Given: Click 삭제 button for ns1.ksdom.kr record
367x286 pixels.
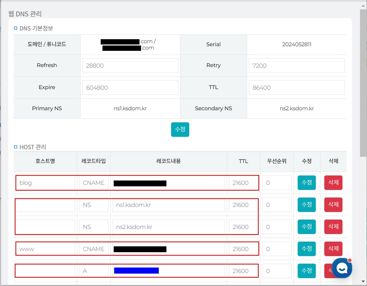Looking at the screenshot, I should [x=333, y=205].
